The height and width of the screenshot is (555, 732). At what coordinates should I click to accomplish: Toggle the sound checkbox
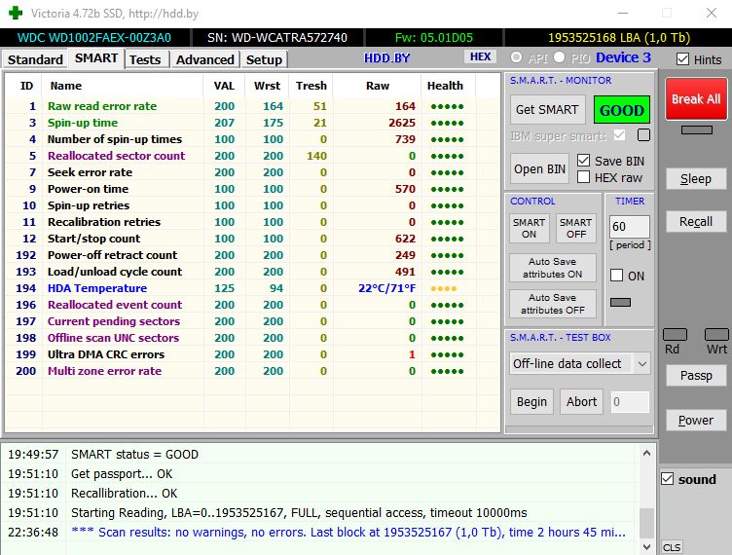click(x=668, y=479)
